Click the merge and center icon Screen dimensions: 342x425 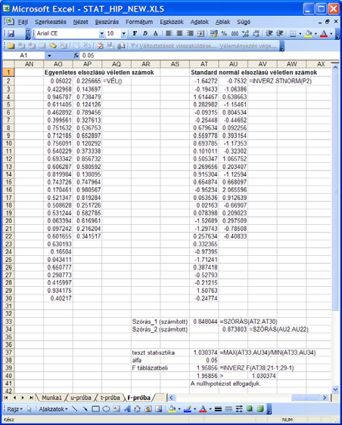[201, 34]
